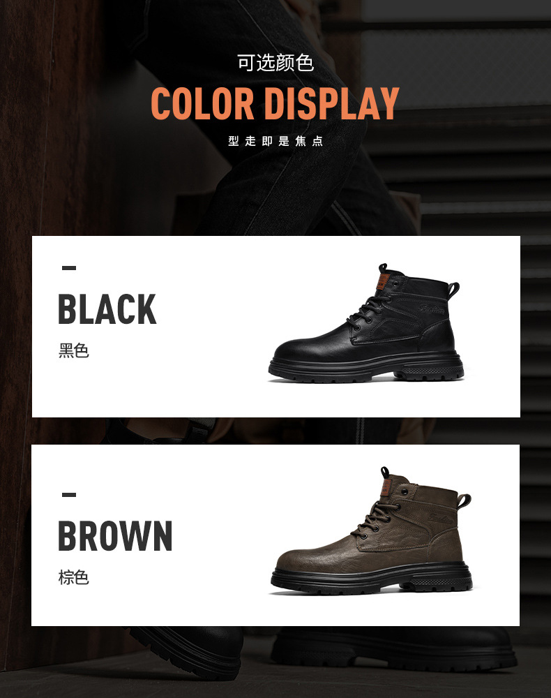551x698 pixels.
Task: Click the orange tongue tag on brown boot
Action: pos(385,487)
